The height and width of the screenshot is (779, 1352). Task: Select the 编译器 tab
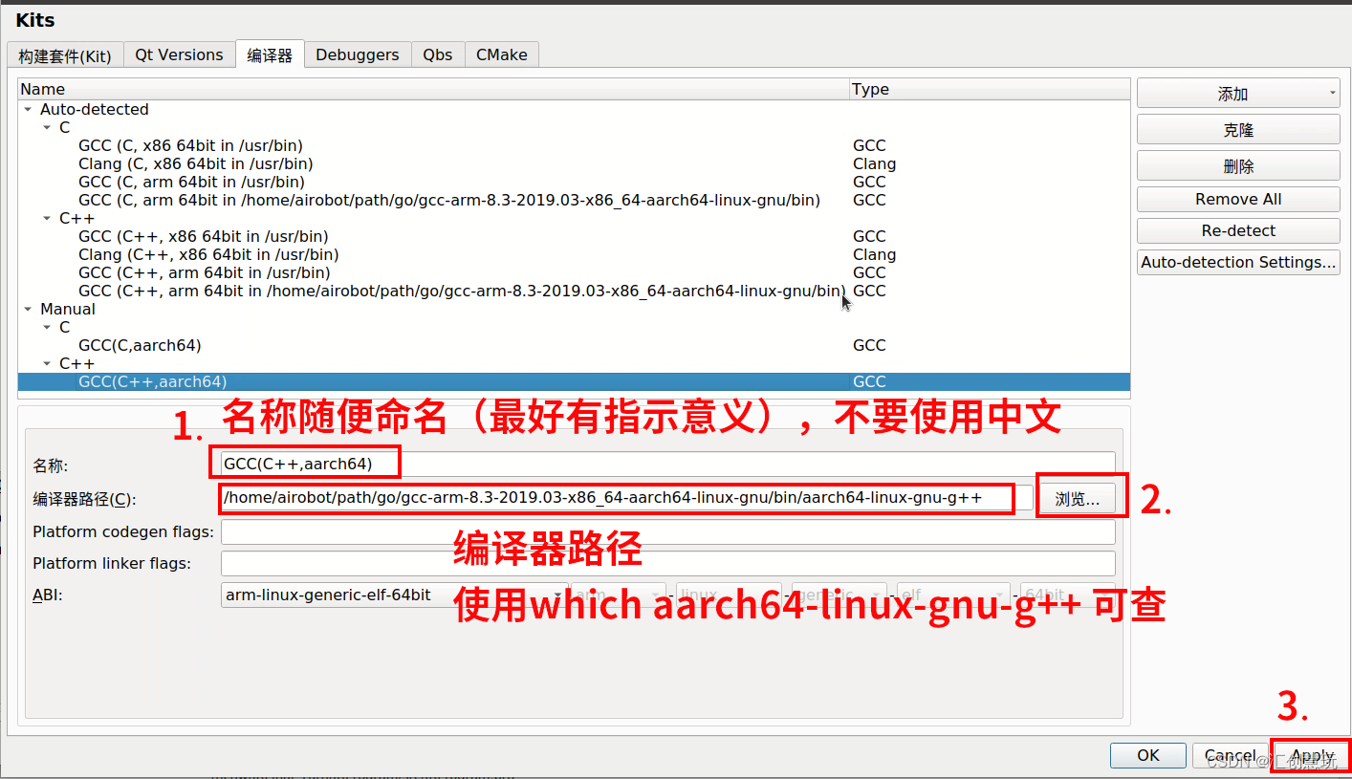270,54
